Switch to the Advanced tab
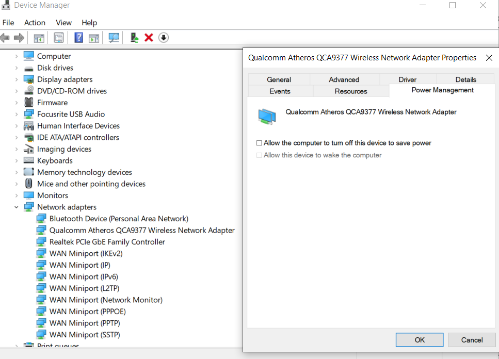Screen dimensions: 499x359 pyautogui.click(x=344, y=79)
